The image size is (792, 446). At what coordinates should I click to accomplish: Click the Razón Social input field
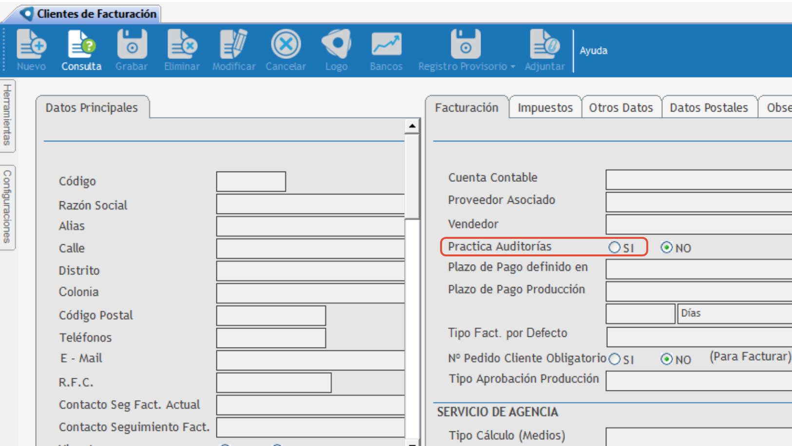pyautogui.click(x=310, y=204)
